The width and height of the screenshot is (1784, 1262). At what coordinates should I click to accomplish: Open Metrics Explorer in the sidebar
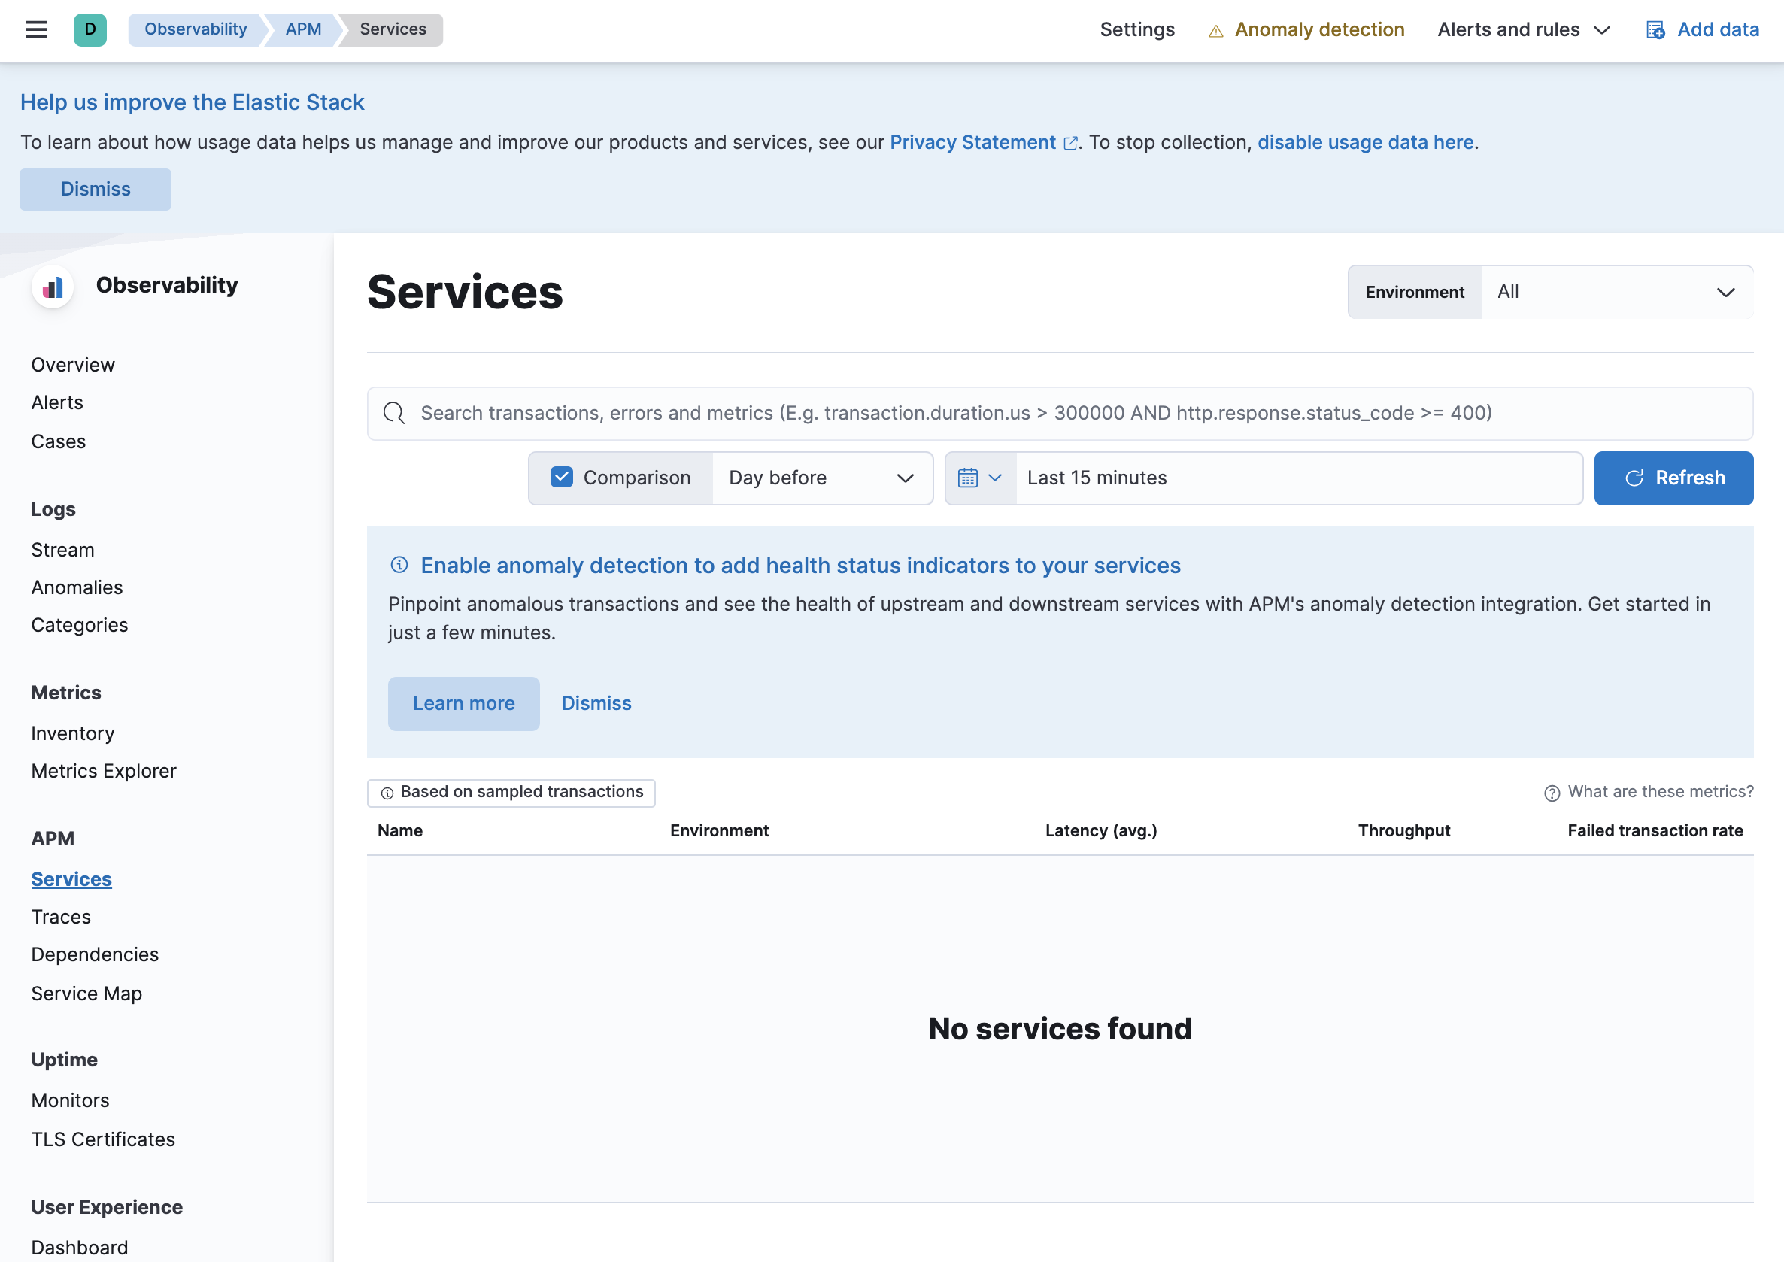point(103,771)
